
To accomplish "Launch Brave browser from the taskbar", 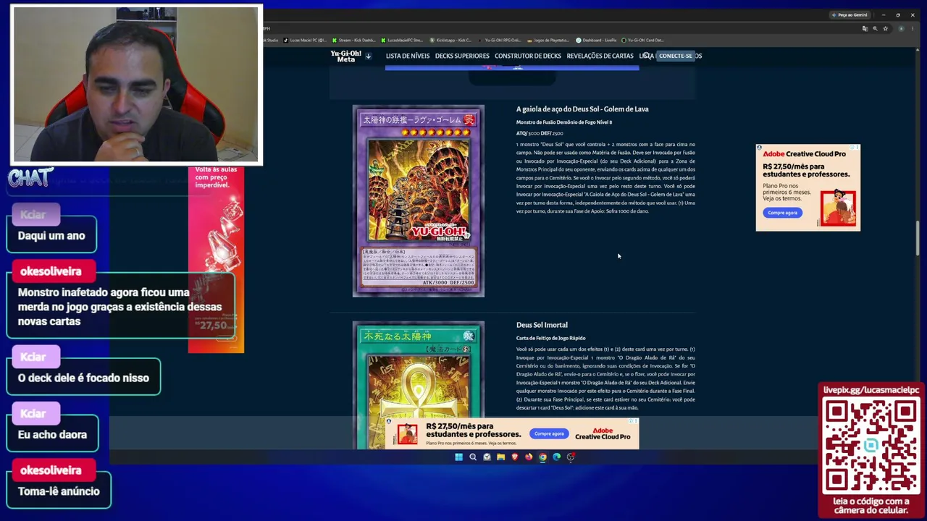I will (515, 457).
